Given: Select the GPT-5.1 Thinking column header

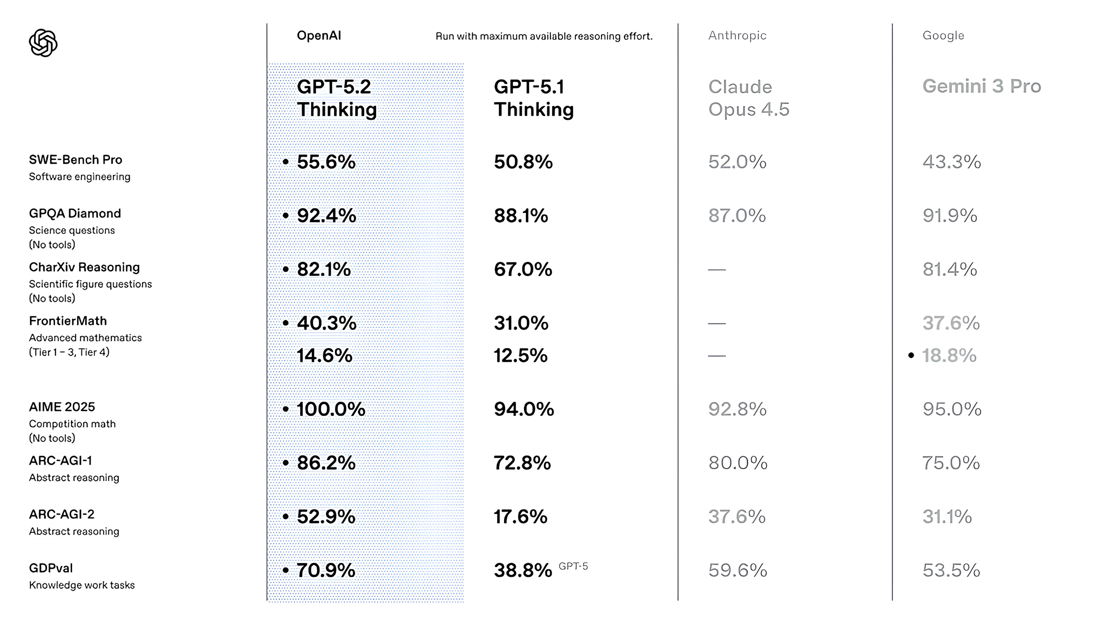Looking at the screenshot, I should 533,98.
